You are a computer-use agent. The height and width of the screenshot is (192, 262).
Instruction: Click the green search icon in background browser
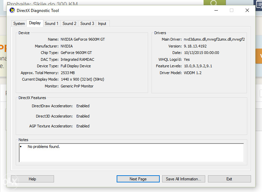pyautogui.click(x=214, y=3)
